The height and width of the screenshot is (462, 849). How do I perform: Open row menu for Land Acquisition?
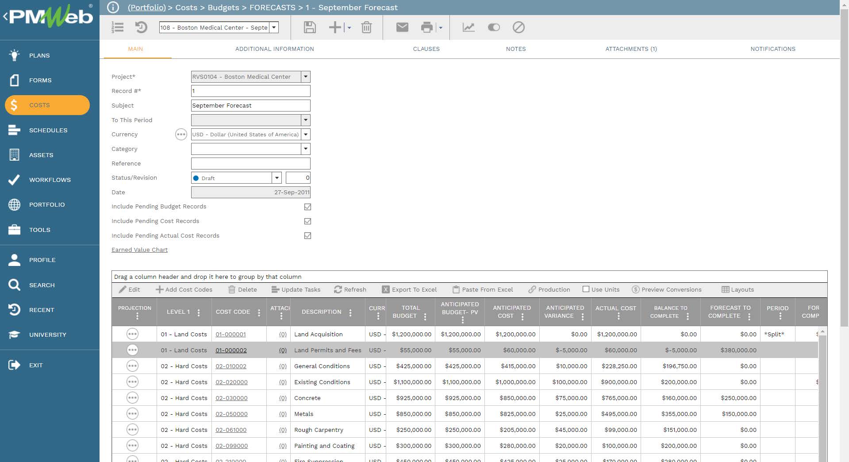pos(132,334)
